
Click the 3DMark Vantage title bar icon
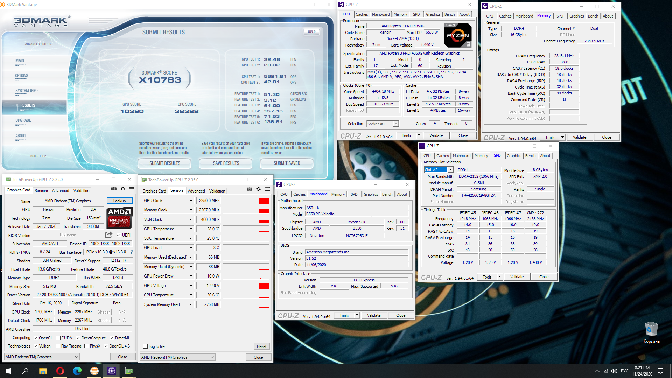(x=3, y=5)
